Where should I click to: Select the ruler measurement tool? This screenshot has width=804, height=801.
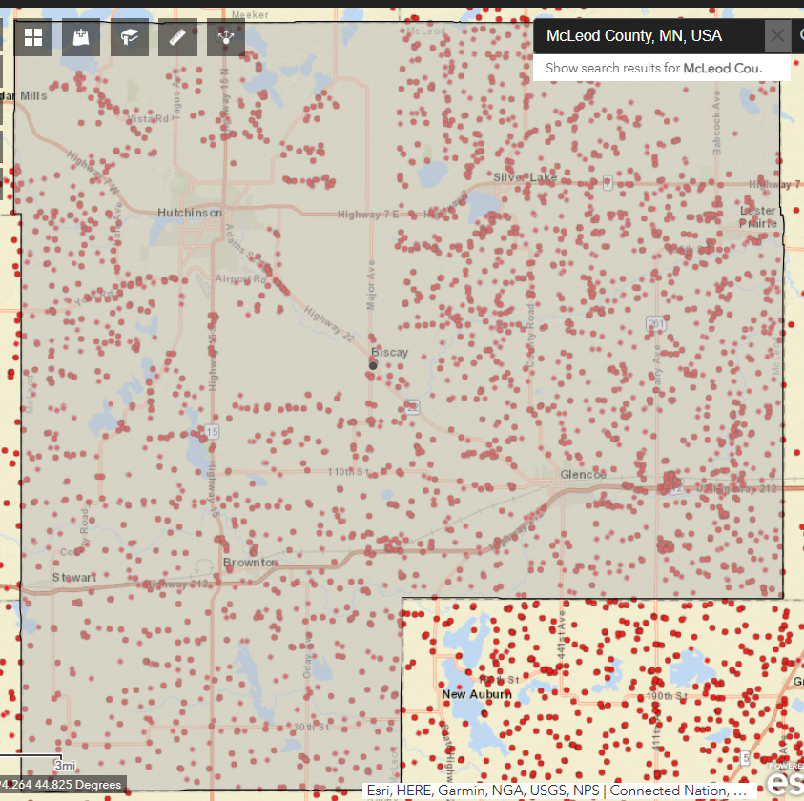coord(177,37)
